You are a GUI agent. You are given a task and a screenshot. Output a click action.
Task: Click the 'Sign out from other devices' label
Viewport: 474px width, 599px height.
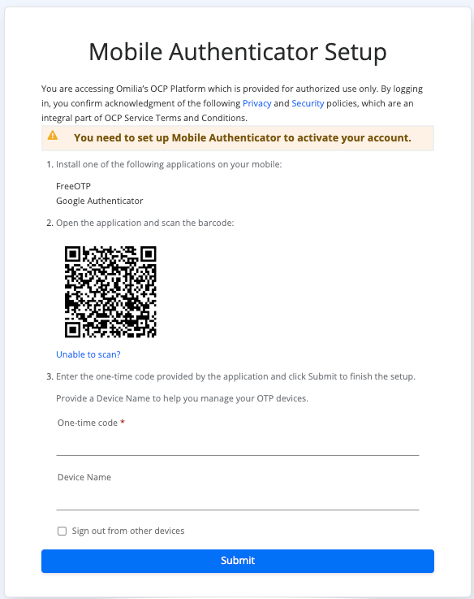pyautogui.click(x=128, y=531)
